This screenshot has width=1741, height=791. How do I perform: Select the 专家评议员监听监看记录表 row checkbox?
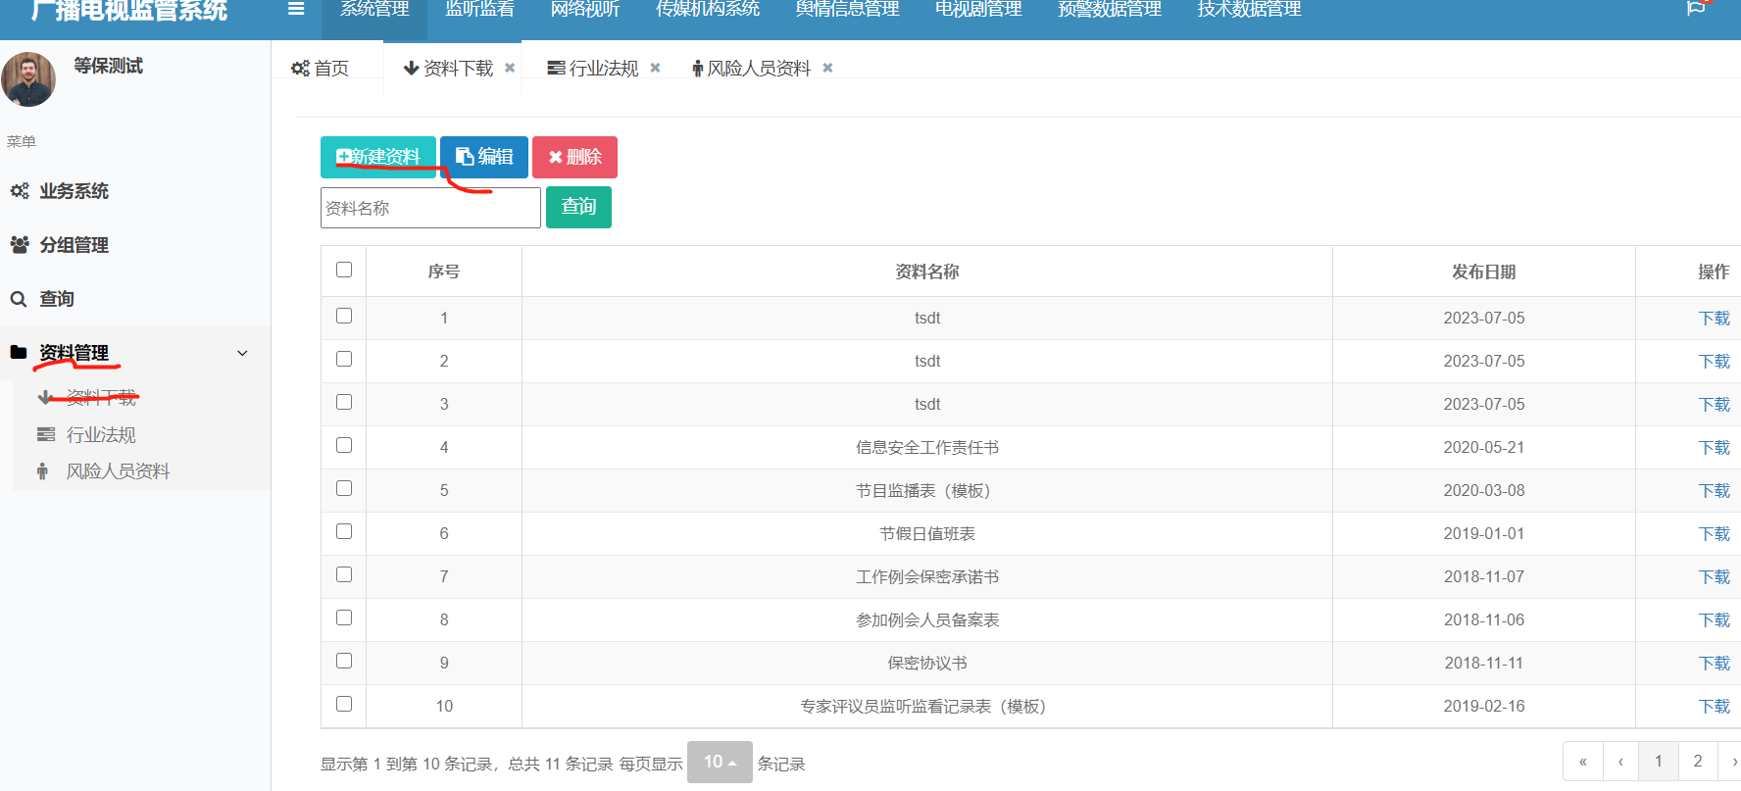(344, 704)
